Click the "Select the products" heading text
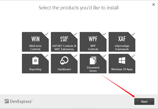The width and height of the screenshot is (158, 109). [x=79, y=8]
